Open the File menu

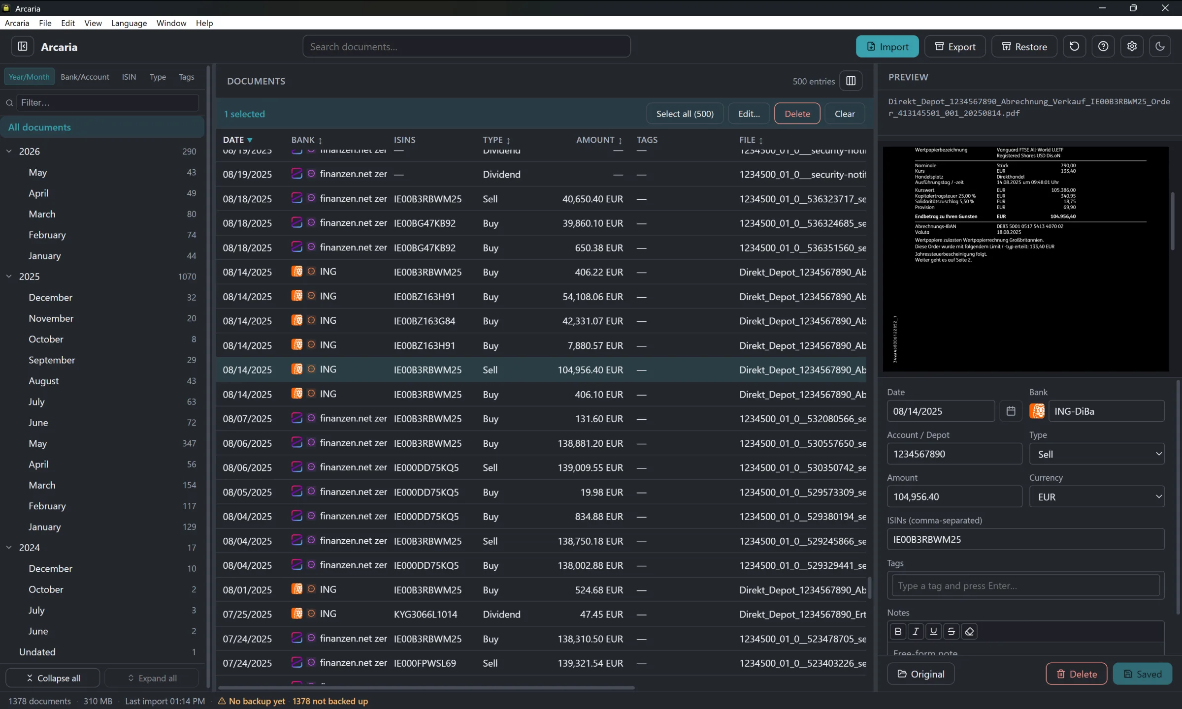click(x=45, y=23)
